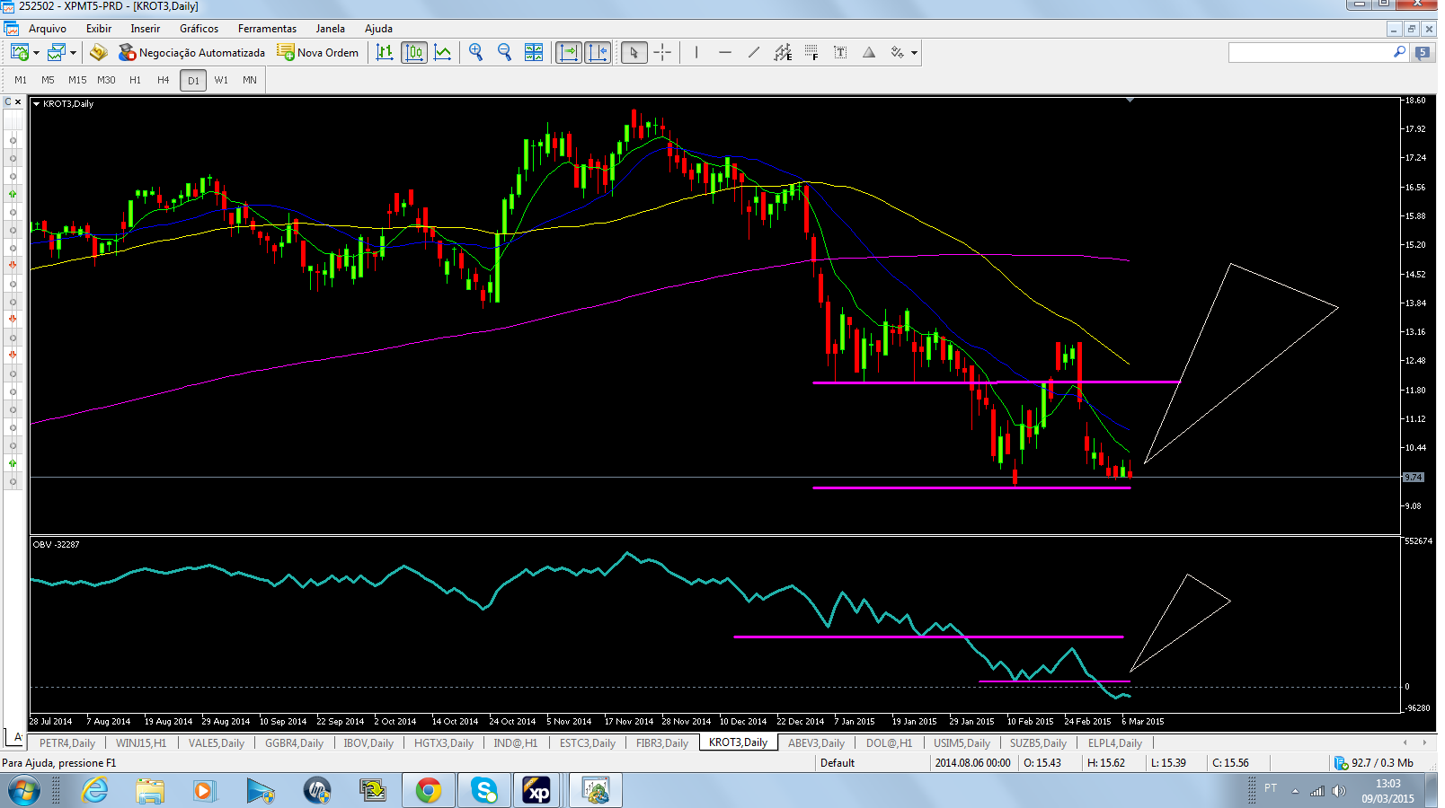The image size is (1445, 808).
Task: Select the triangle shape tool
Action: tap(869, 53)
